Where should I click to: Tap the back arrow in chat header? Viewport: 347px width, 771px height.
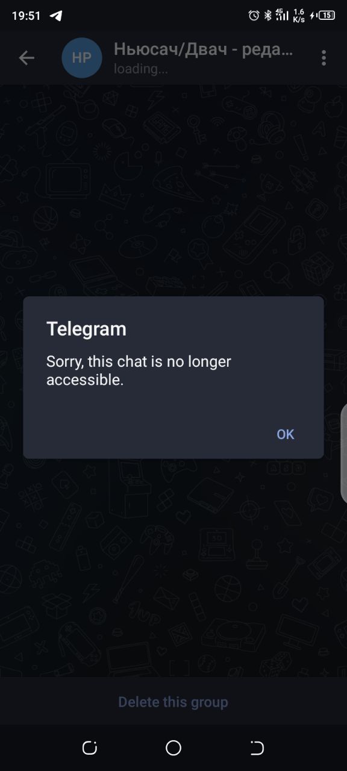[x=27, y=58]
